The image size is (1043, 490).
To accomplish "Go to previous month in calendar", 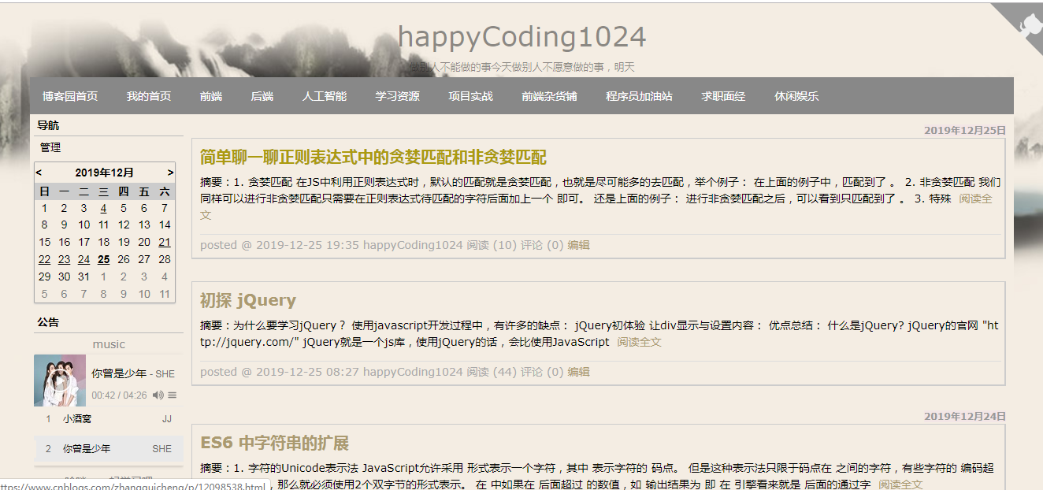I will [39, 173].
